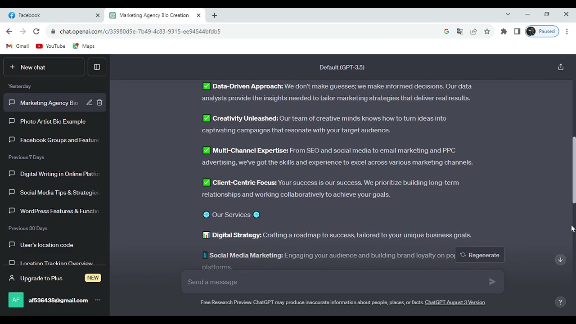Open Digital Writing in Online Platforms chat
The height and width of the screenshot is (324, 576).
[55, 174]
